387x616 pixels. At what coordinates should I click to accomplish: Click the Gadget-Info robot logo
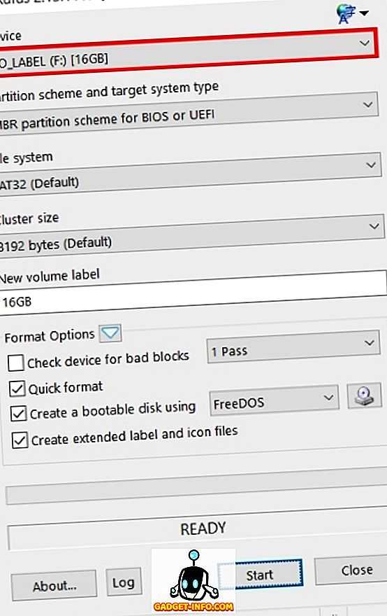(193, 581)
